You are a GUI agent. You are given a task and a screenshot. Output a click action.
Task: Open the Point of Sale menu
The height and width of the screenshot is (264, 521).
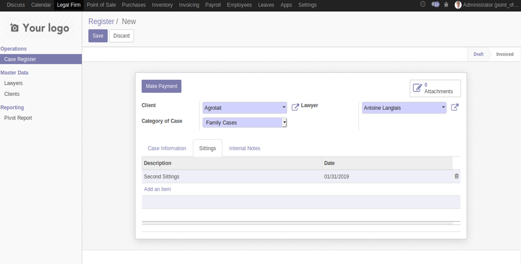click(x=101, y=5)
